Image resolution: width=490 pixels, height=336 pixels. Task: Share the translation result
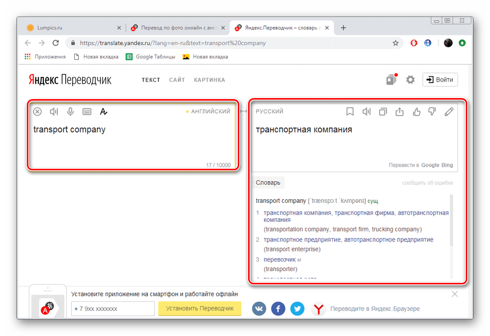pyautogui.click(x=400, y=111)
